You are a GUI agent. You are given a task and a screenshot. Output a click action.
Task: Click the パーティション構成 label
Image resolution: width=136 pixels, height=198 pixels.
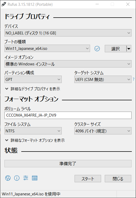(x=19, y=73)
